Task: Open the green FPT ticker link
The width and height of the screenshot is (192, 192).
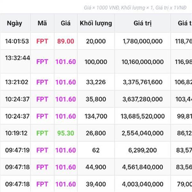Action: [x=42, y=133]
